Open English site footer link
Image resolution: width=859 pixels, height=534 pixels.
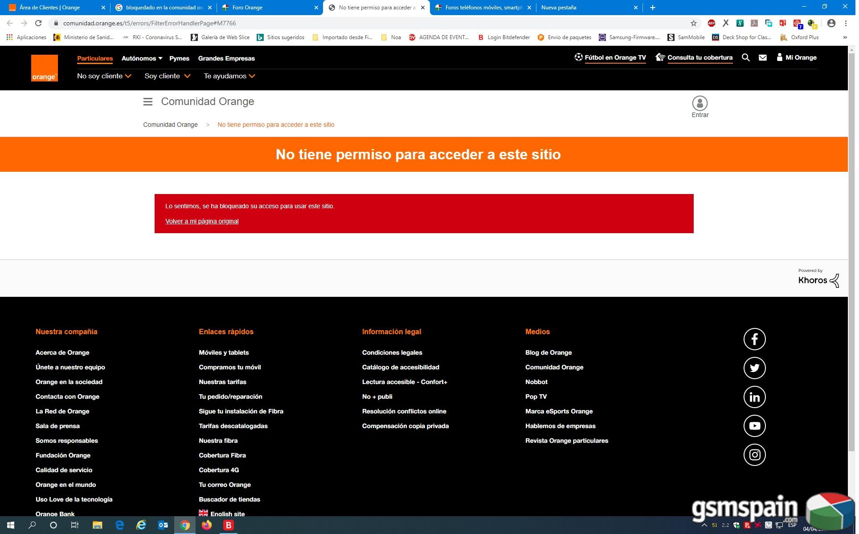click(x=222, y=514)
